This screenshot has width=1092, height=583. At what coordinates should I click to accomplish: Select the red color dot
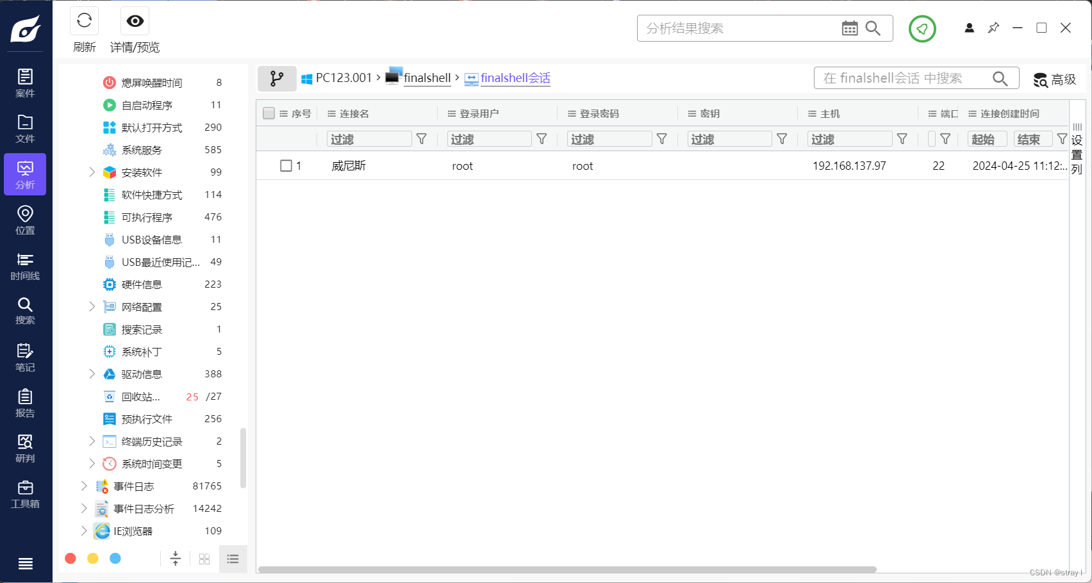[70, 559]
